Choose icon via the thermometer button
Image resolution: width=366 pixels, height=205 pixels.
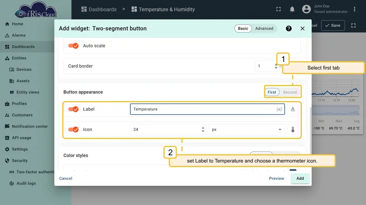(x=293, y=129)
